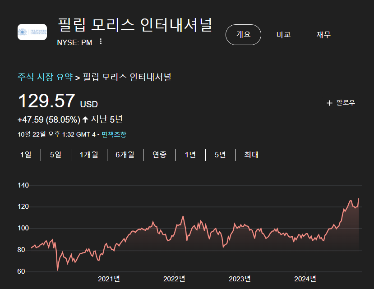This screenshot has width=374, height=289.
Task: Click the 2023년 axis label
Action: click(x=240, y=279)
